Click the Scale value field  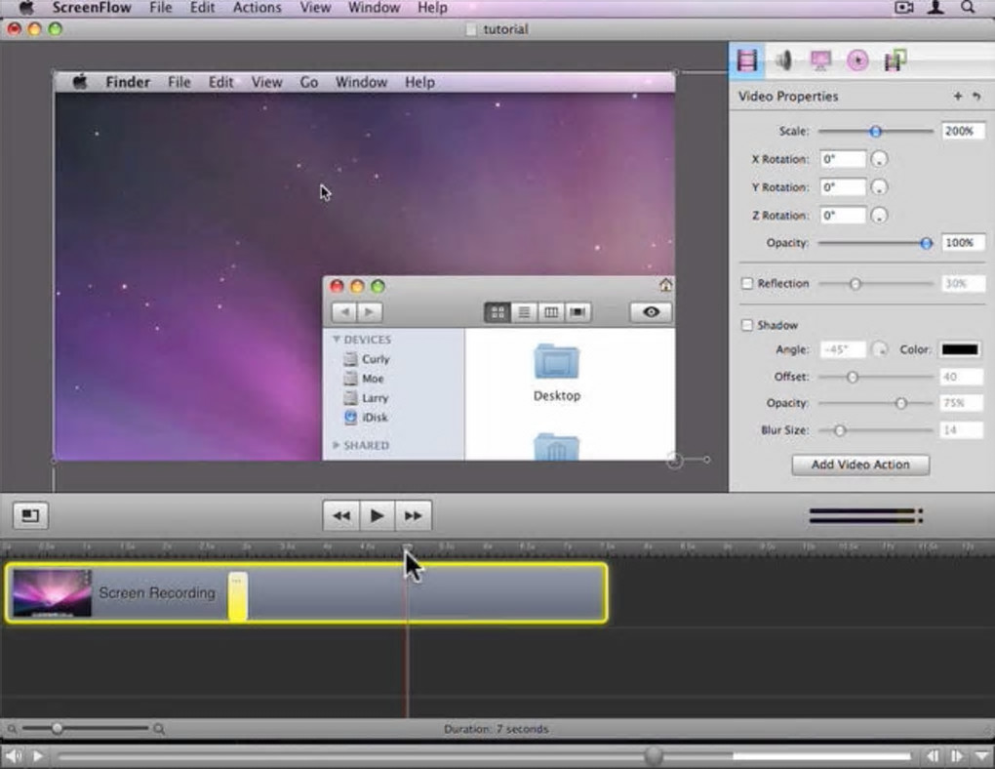(x=963, y=131)
